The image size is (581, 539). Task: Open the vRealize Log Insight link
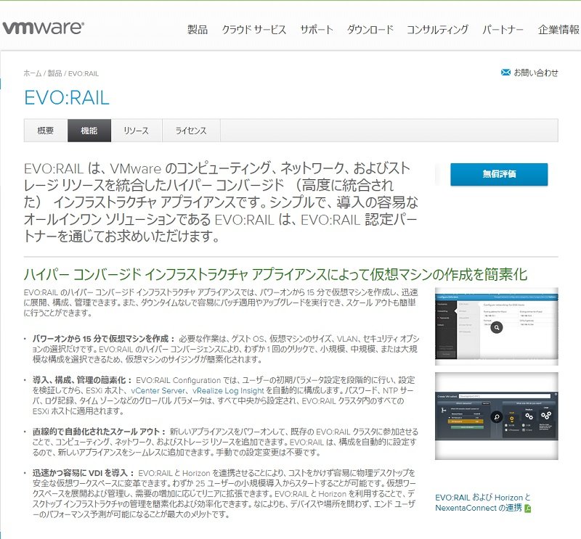point(228,390)
